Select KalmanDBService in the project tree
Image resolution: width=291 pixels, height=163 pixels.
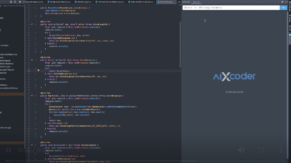coord(8,54)
